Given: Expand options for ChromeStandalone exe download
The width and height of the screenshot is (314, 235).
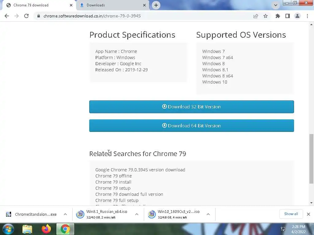Looking at the screenshot, I should [x=65, y=214].
